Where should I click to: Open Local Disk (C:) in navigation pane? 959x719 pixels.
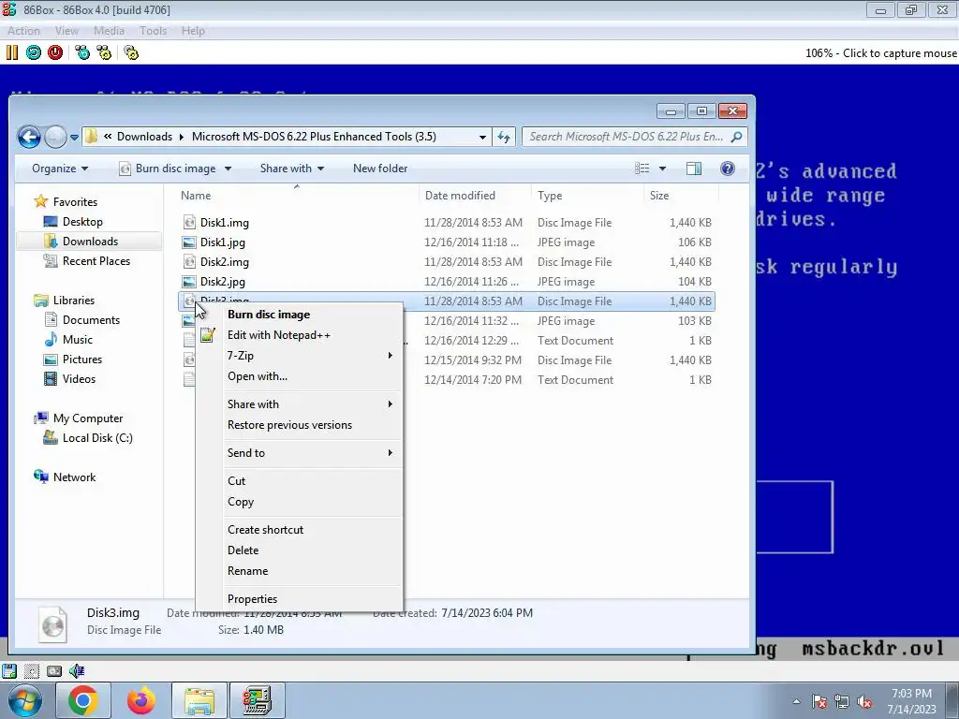[97, 438]
